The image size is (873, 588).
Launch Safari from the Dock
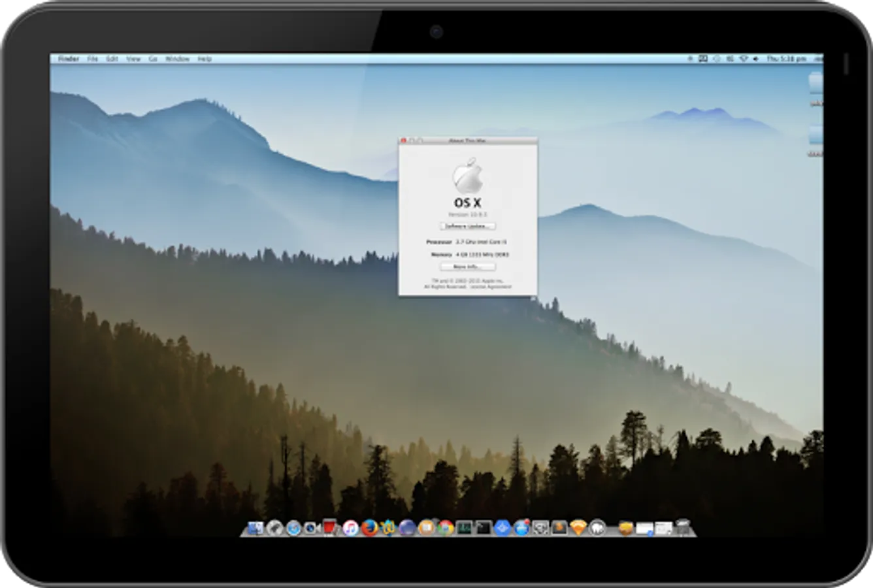pos(293,527)
